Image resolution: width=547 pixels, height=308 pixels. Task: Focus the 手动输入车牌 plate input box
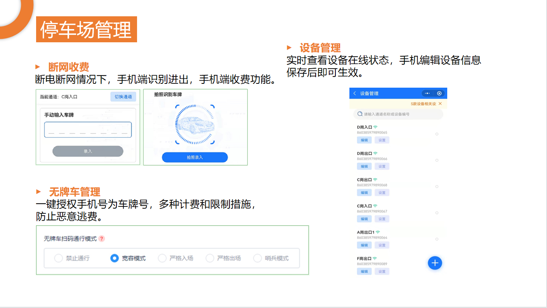pyautogui.click(x=88, y=130)
